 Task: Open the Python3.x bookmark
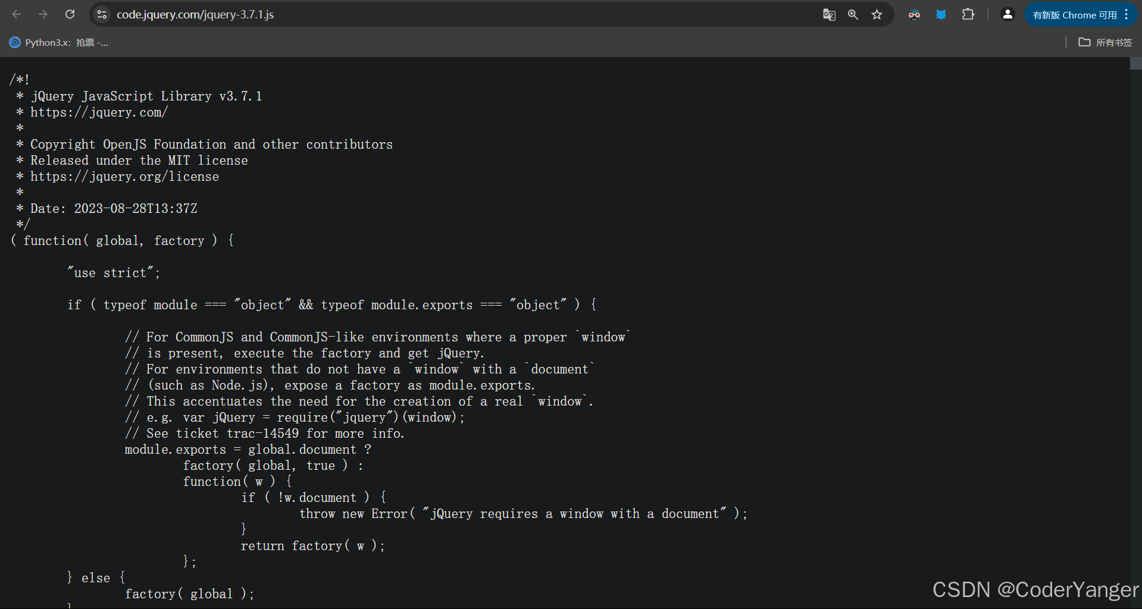click(58, 42)
